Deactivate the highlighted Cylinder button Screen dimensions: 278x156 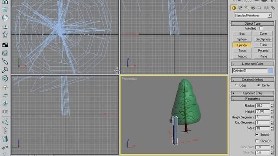(242, 45)
